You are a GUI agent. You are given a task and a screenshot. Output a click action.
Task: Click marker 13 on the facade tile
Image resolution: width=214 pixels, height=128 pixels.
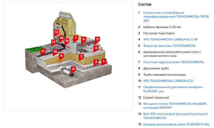56,32
